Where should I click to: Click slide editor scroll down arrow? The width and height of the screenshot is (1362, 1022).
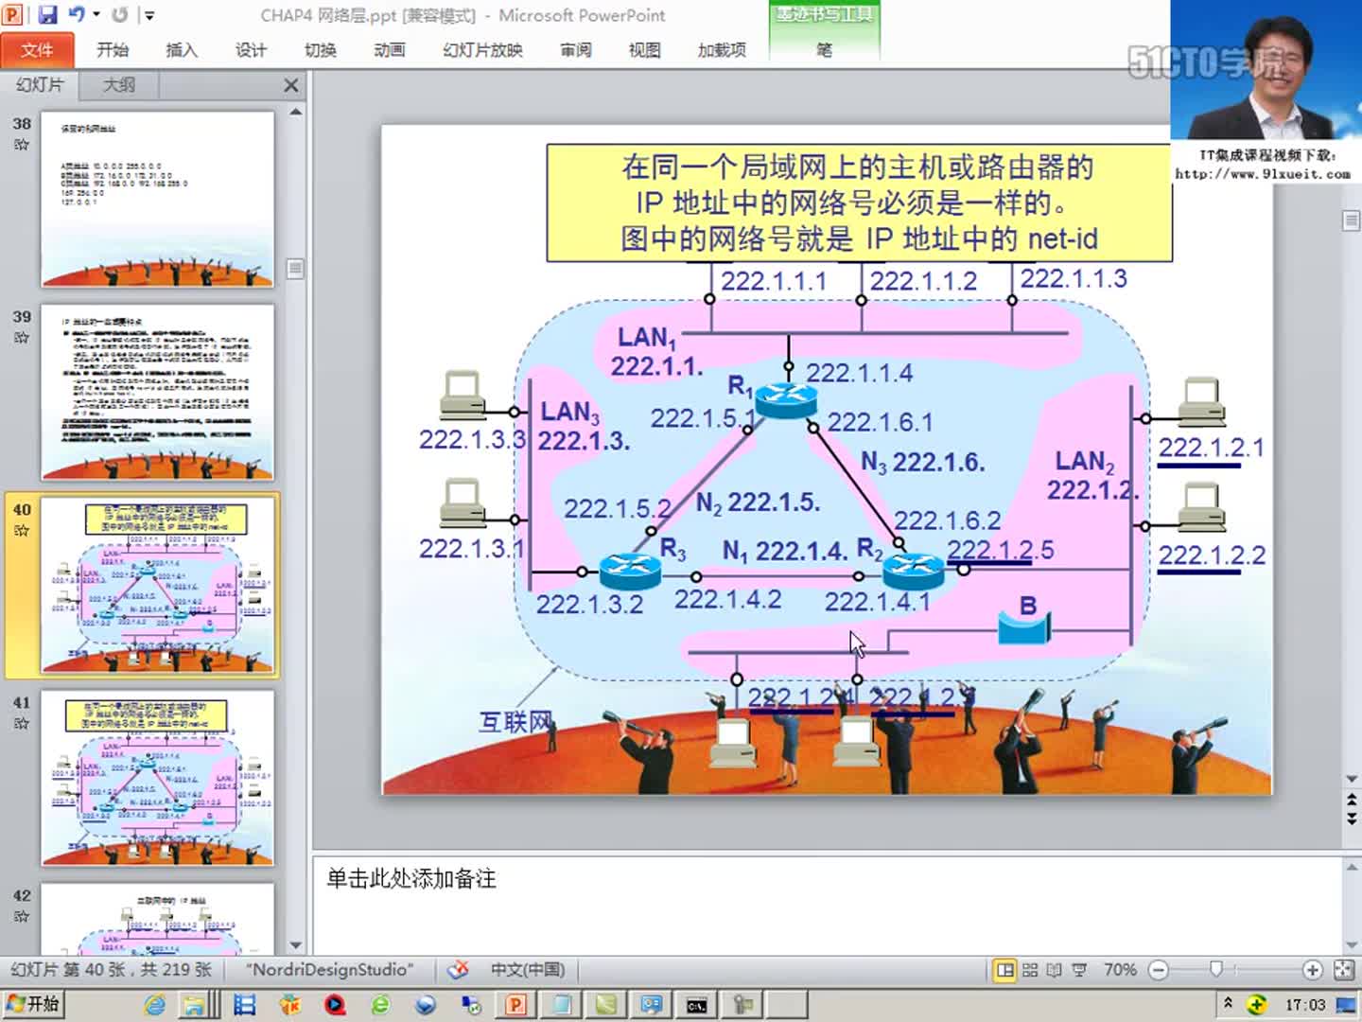(1352, 779)
